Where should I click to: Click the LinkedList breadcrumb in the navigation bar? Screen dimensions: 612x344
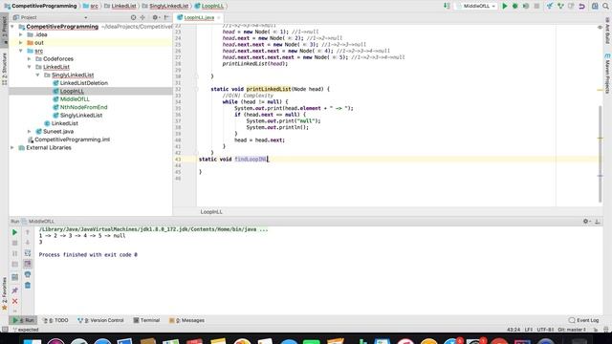click(x=120, y=6)
